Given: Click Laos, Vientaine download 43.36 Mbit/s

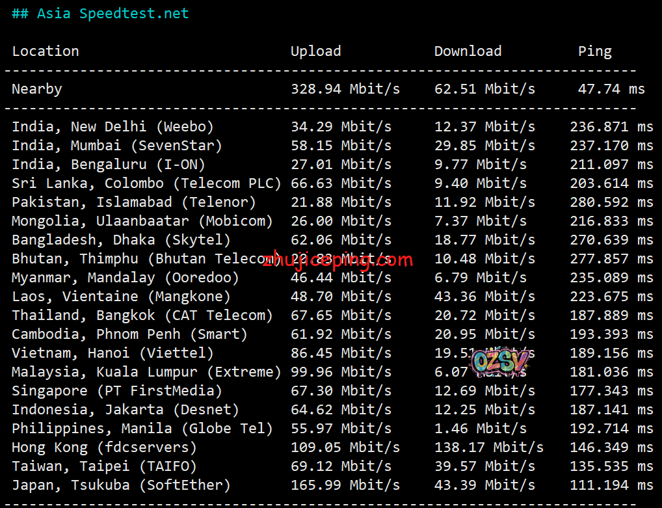Looking at the screenshot, I should (x=484, y=297).
